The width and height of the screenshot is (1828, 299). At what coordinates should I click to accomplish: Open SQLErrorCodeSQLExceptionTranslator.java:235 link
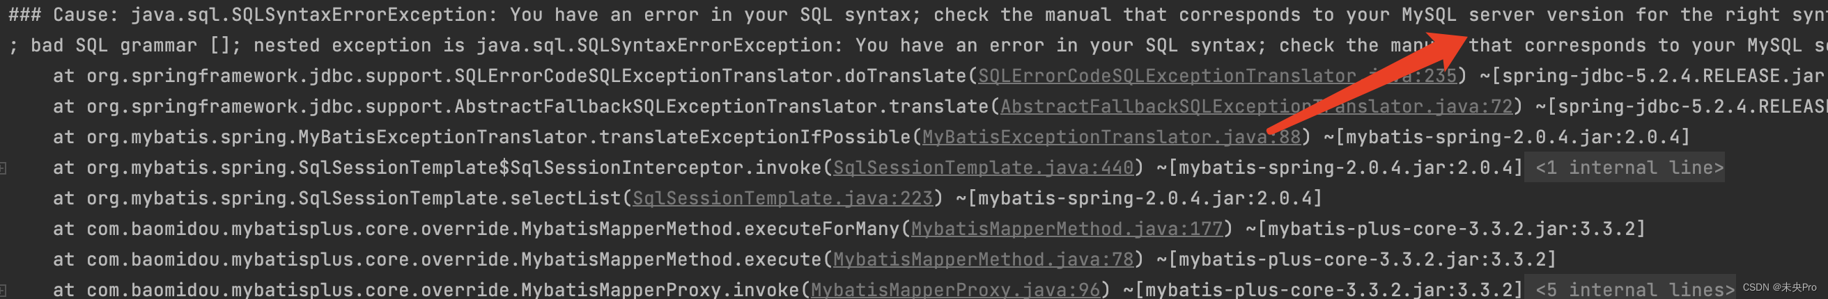coord(1217,76)
